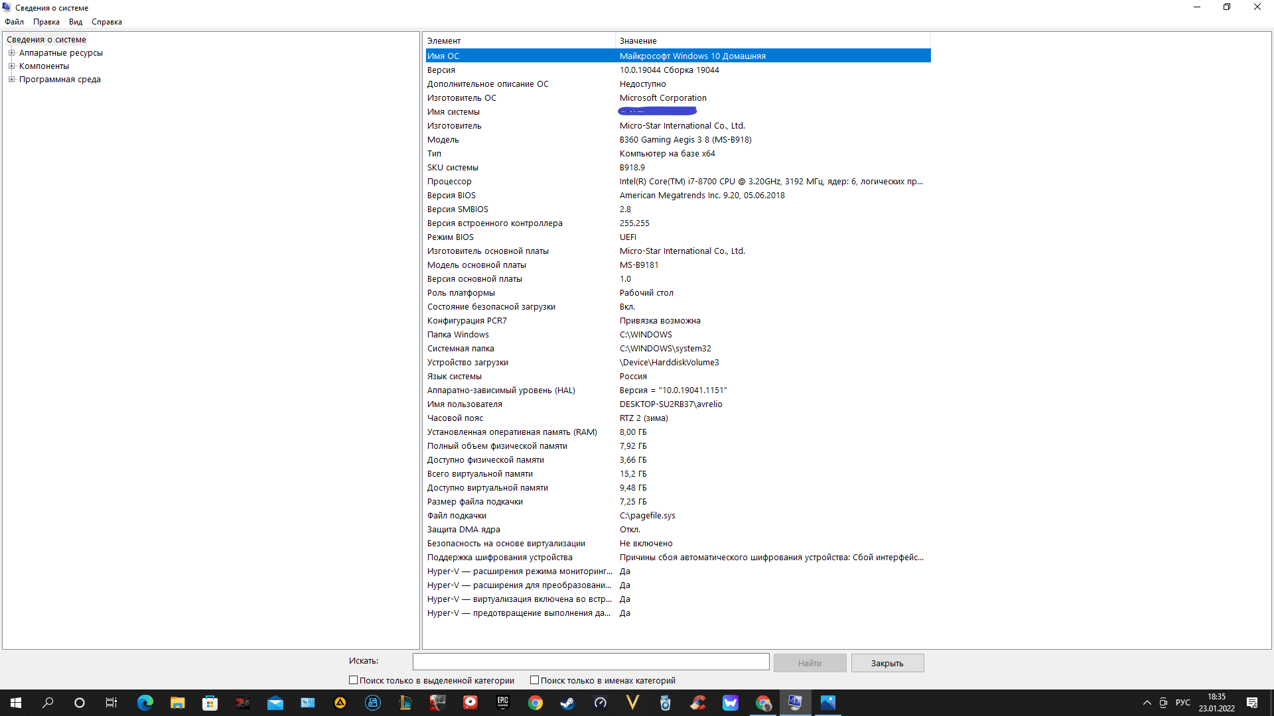The height and width of the screenshot is (716, 1274).
Task: Launch League of Legends taskbar icon
Action: (x=405, y=703)
